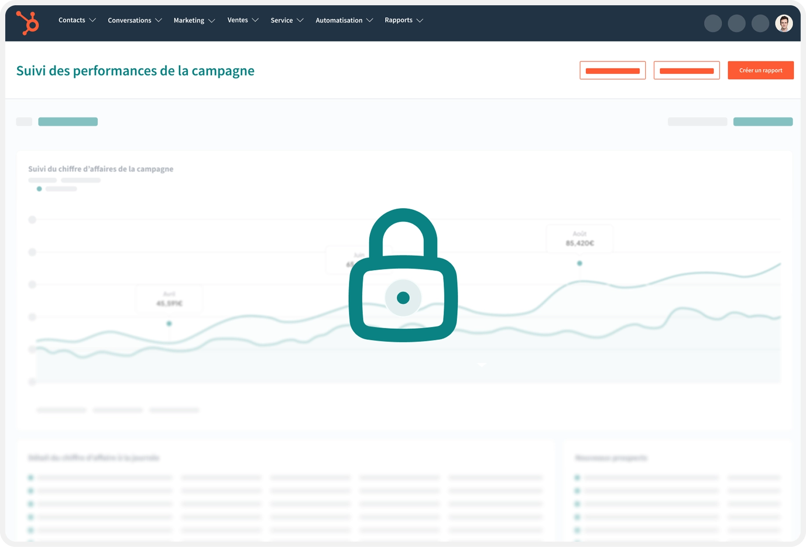Viewport: 806px width, 547px height.
Task: Click the gray circle icon beside the avatar
Action: 760,23
